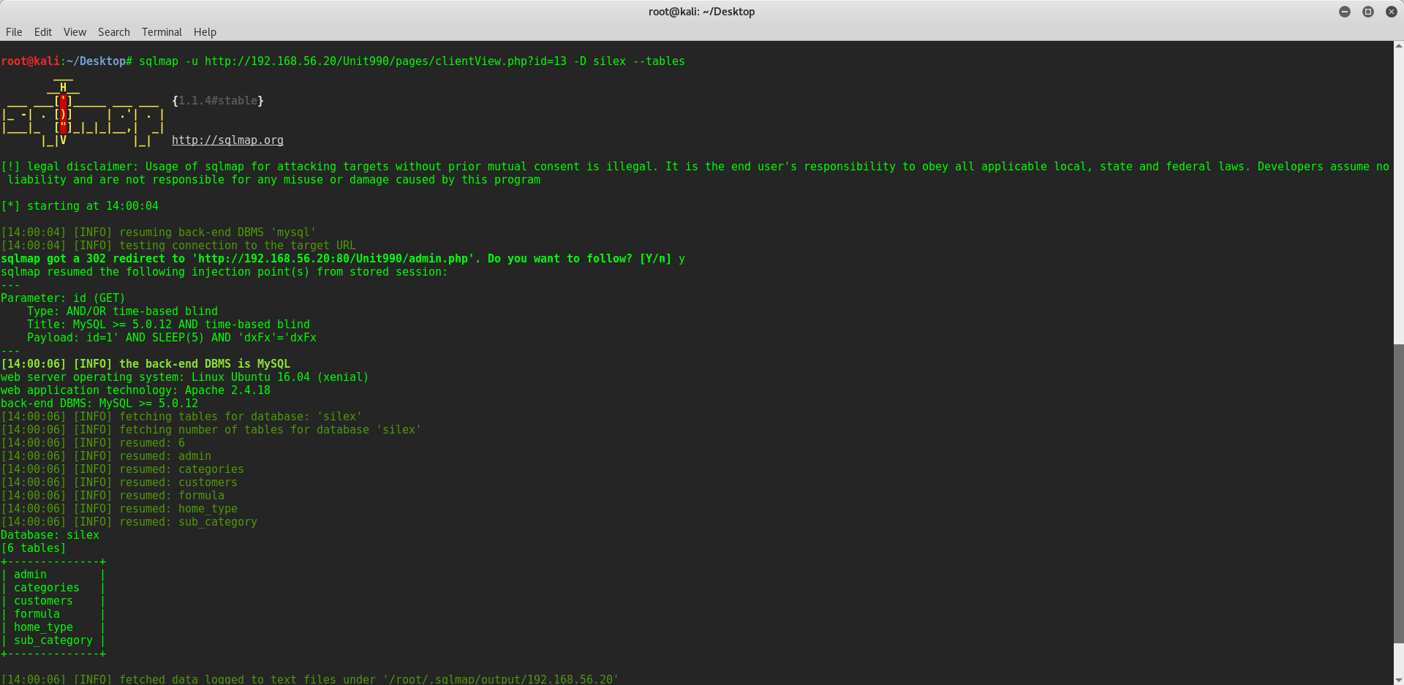Click the 'Apache 2.4.18' technology line
The width and height of the screenshot is (1404, 685).
tap(135, 390)
